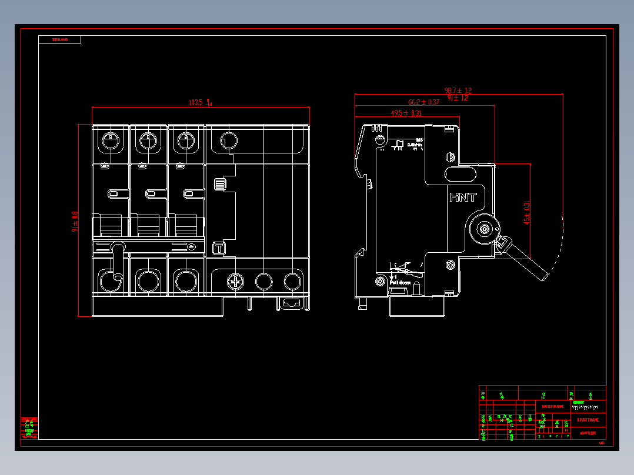Click the 'Pull down' label on side view
634x475 pixels.
(x=400, y=283)
